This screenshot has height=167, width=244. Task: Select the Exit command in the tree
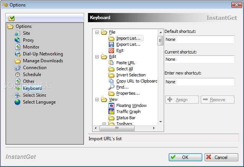coord(120,50)
